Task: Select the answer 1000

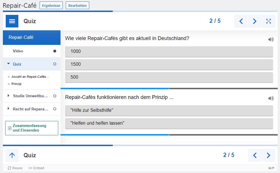Action: [169, 52]
